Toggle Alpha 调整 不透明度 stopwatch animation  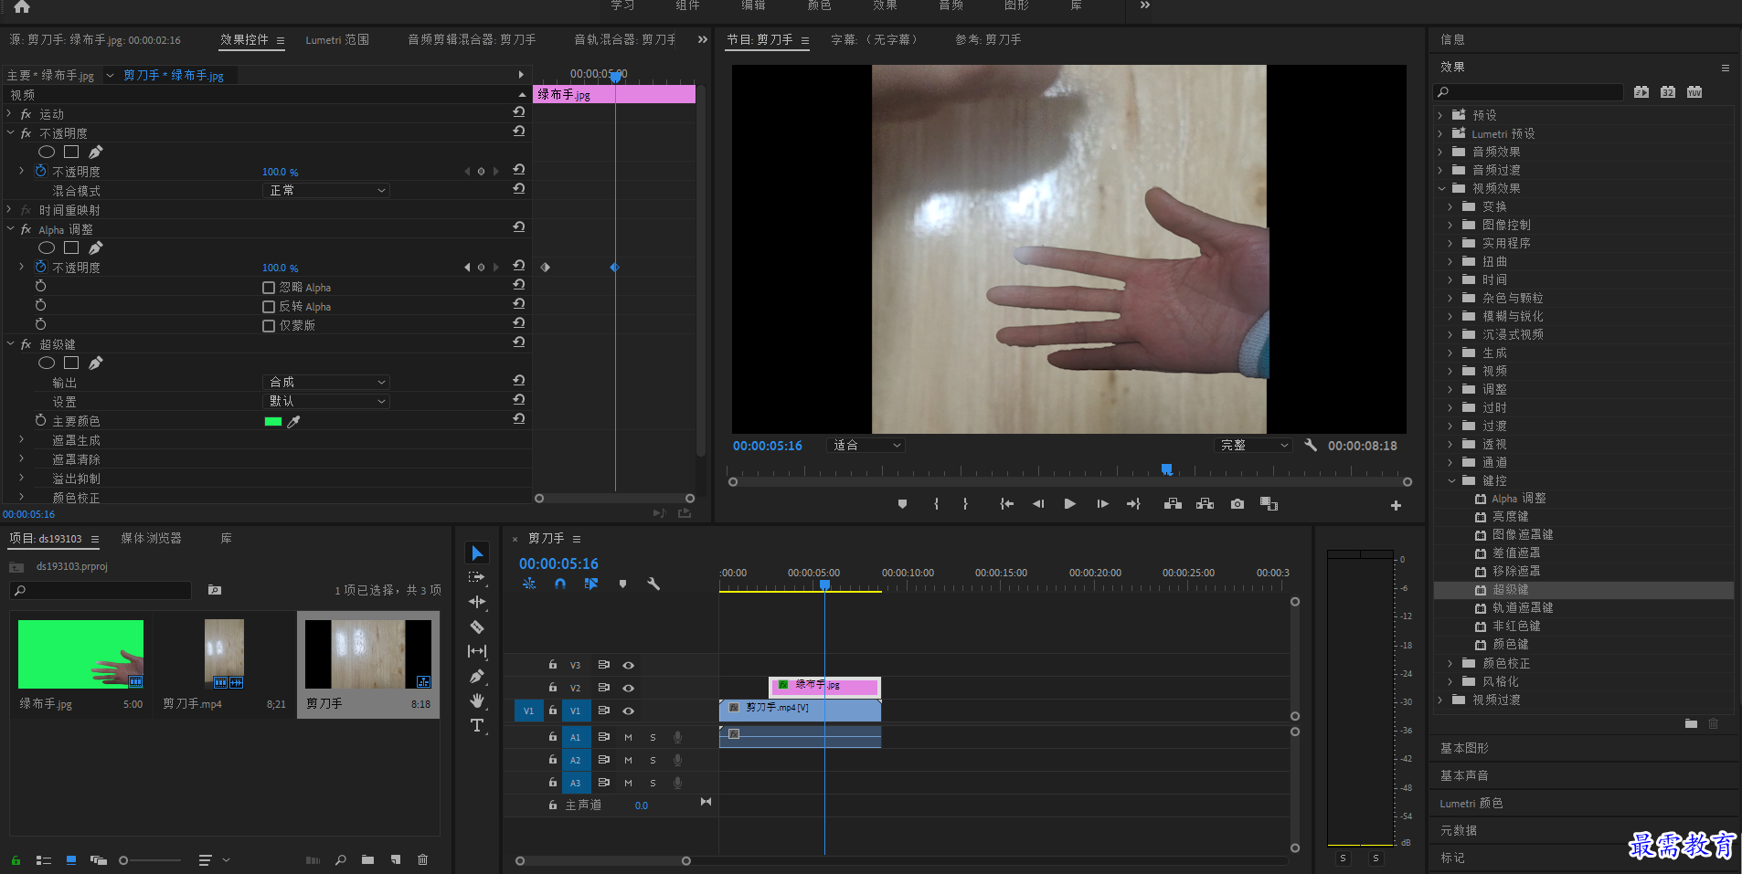tap(40, 267)
